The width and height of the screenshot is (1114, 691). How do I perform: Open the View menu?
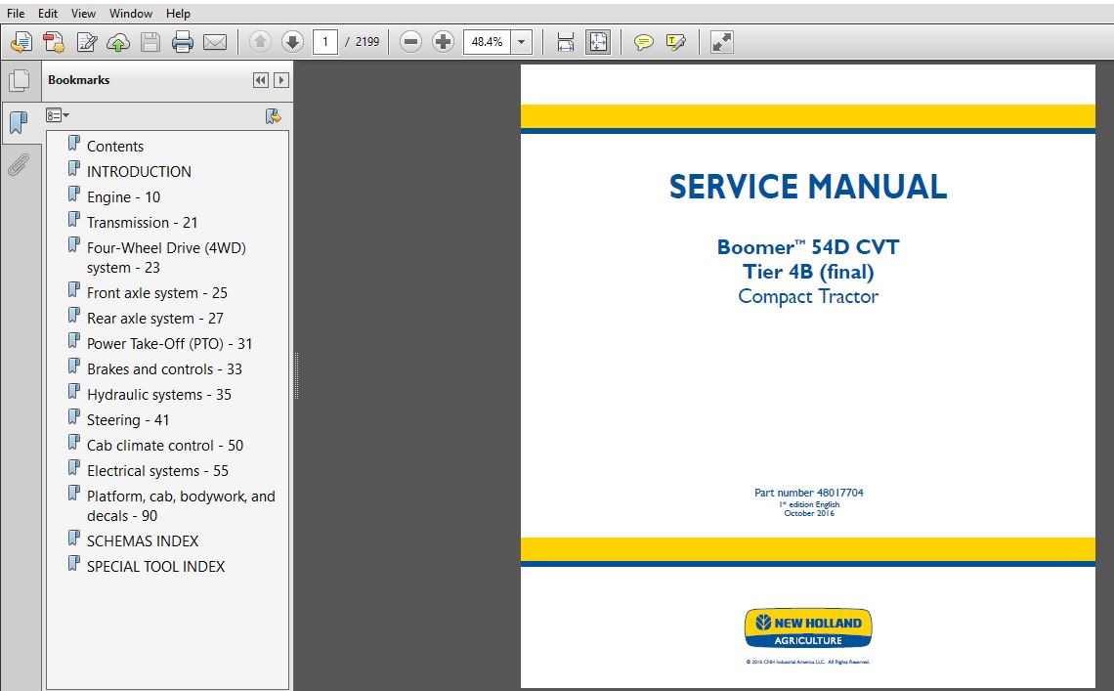83,14
